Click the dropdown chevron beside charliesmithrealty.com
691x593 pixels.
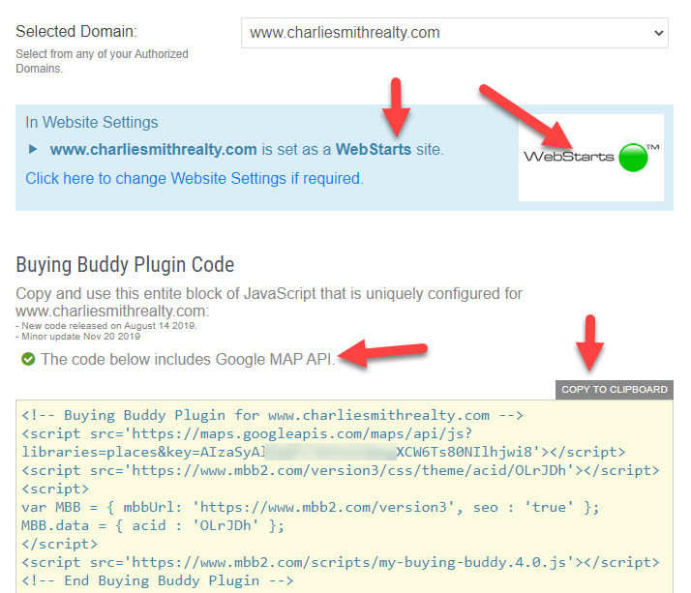659,33
